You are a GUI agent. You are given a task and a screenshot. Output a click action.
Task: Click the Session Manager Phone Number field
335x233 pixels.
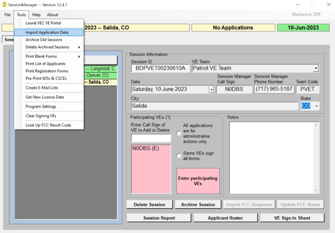pos(274,89)
